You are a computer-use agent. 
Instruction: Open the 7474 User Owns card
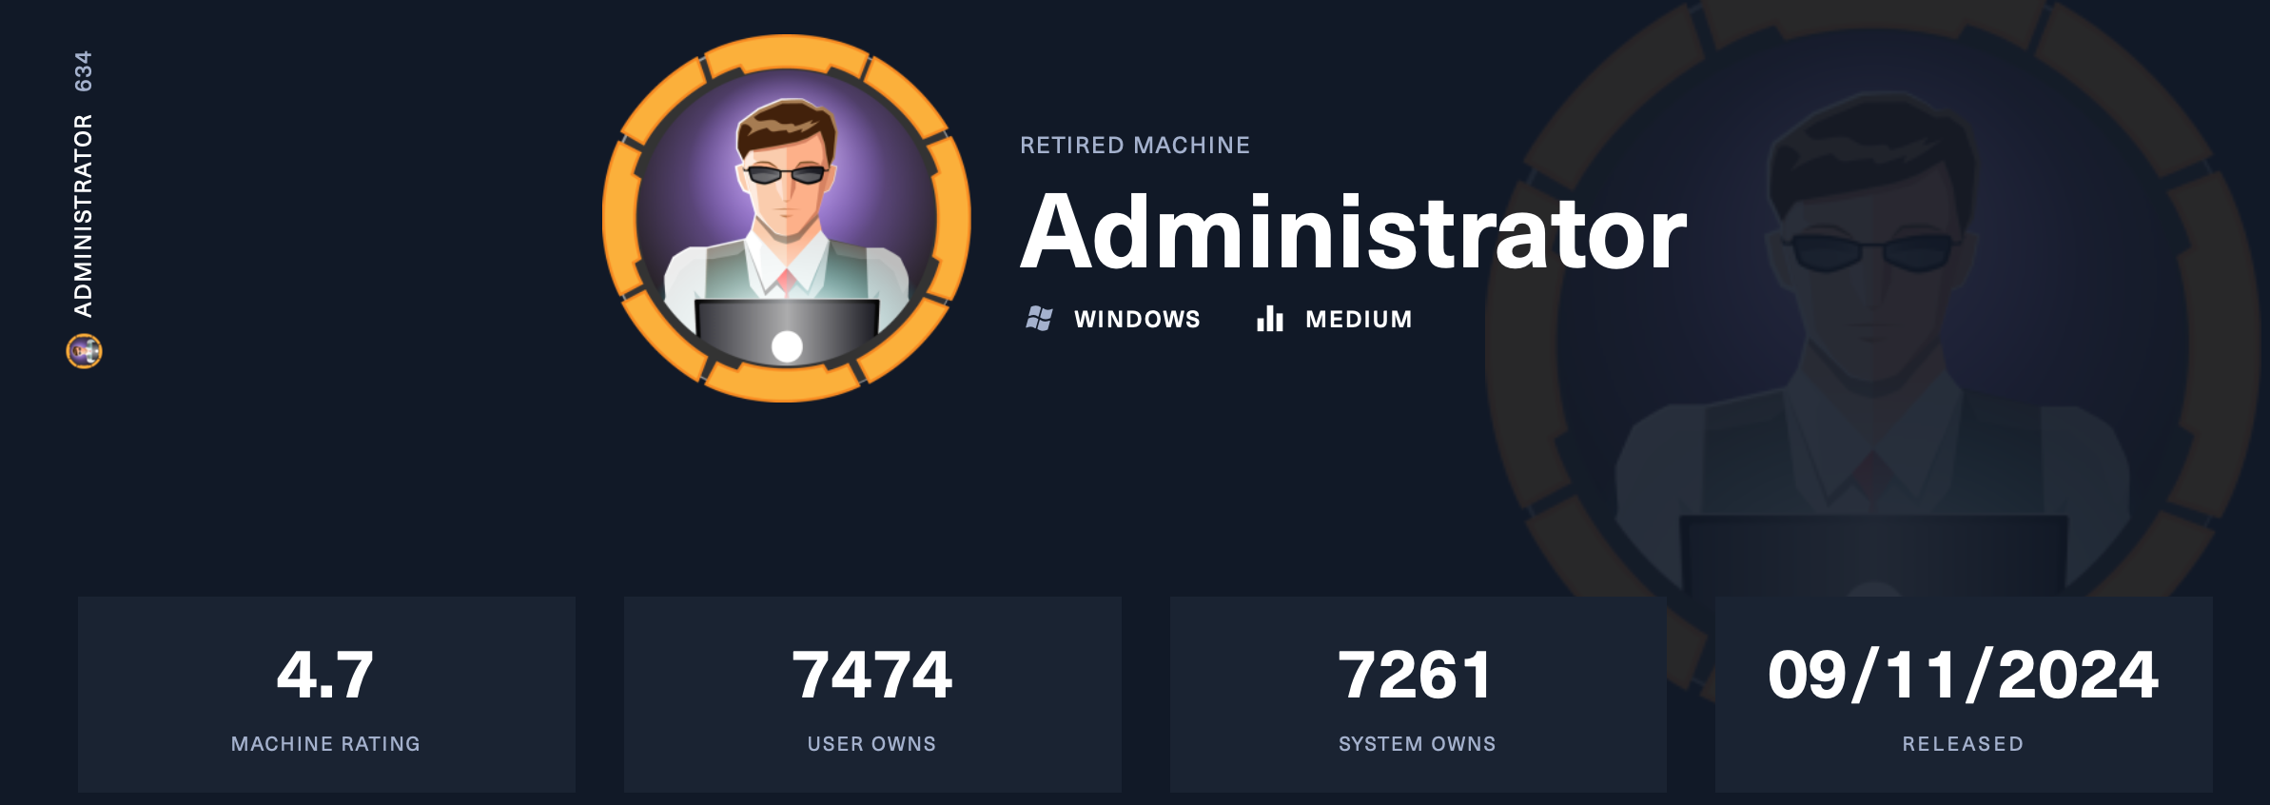pyautogui.click(x=872, y=695)
